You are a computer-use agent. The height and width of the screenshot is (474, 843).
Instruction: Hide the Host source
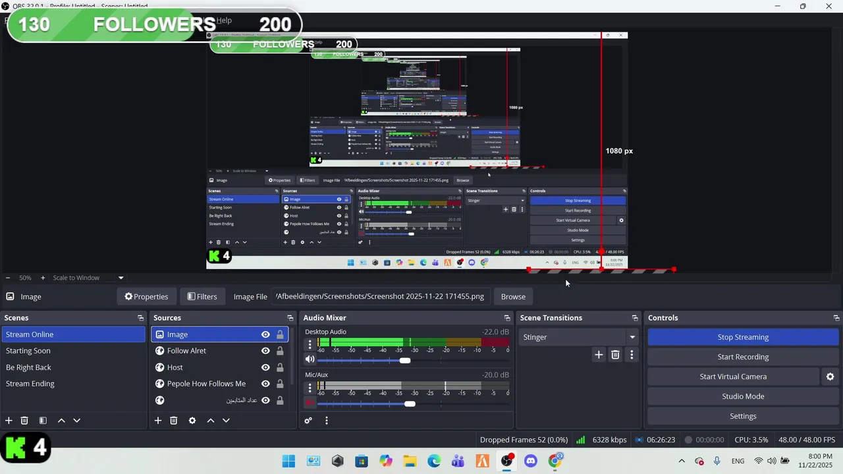(x=265, y=367)
